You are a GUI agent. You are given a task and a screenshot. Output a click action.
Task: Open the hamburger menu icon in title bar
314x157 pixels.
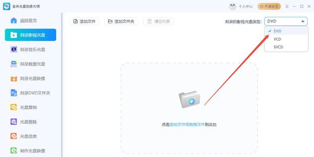click(287, 6)
